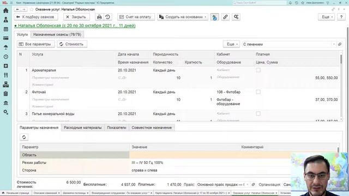Click К подбору сеансов button
Screen dimensions: 349x196
35,17
